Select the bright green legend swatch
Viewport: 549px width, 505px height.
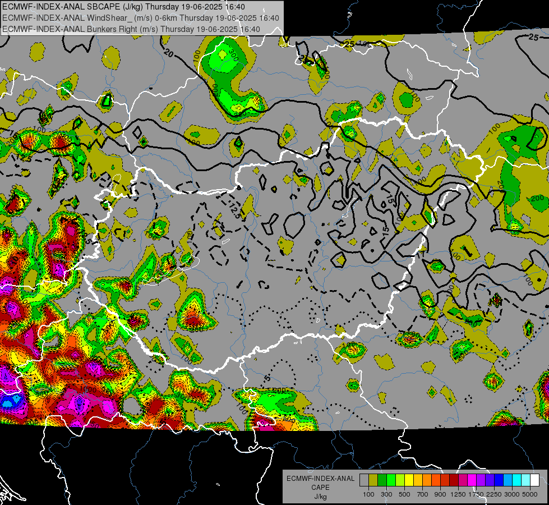coord(391,480)
